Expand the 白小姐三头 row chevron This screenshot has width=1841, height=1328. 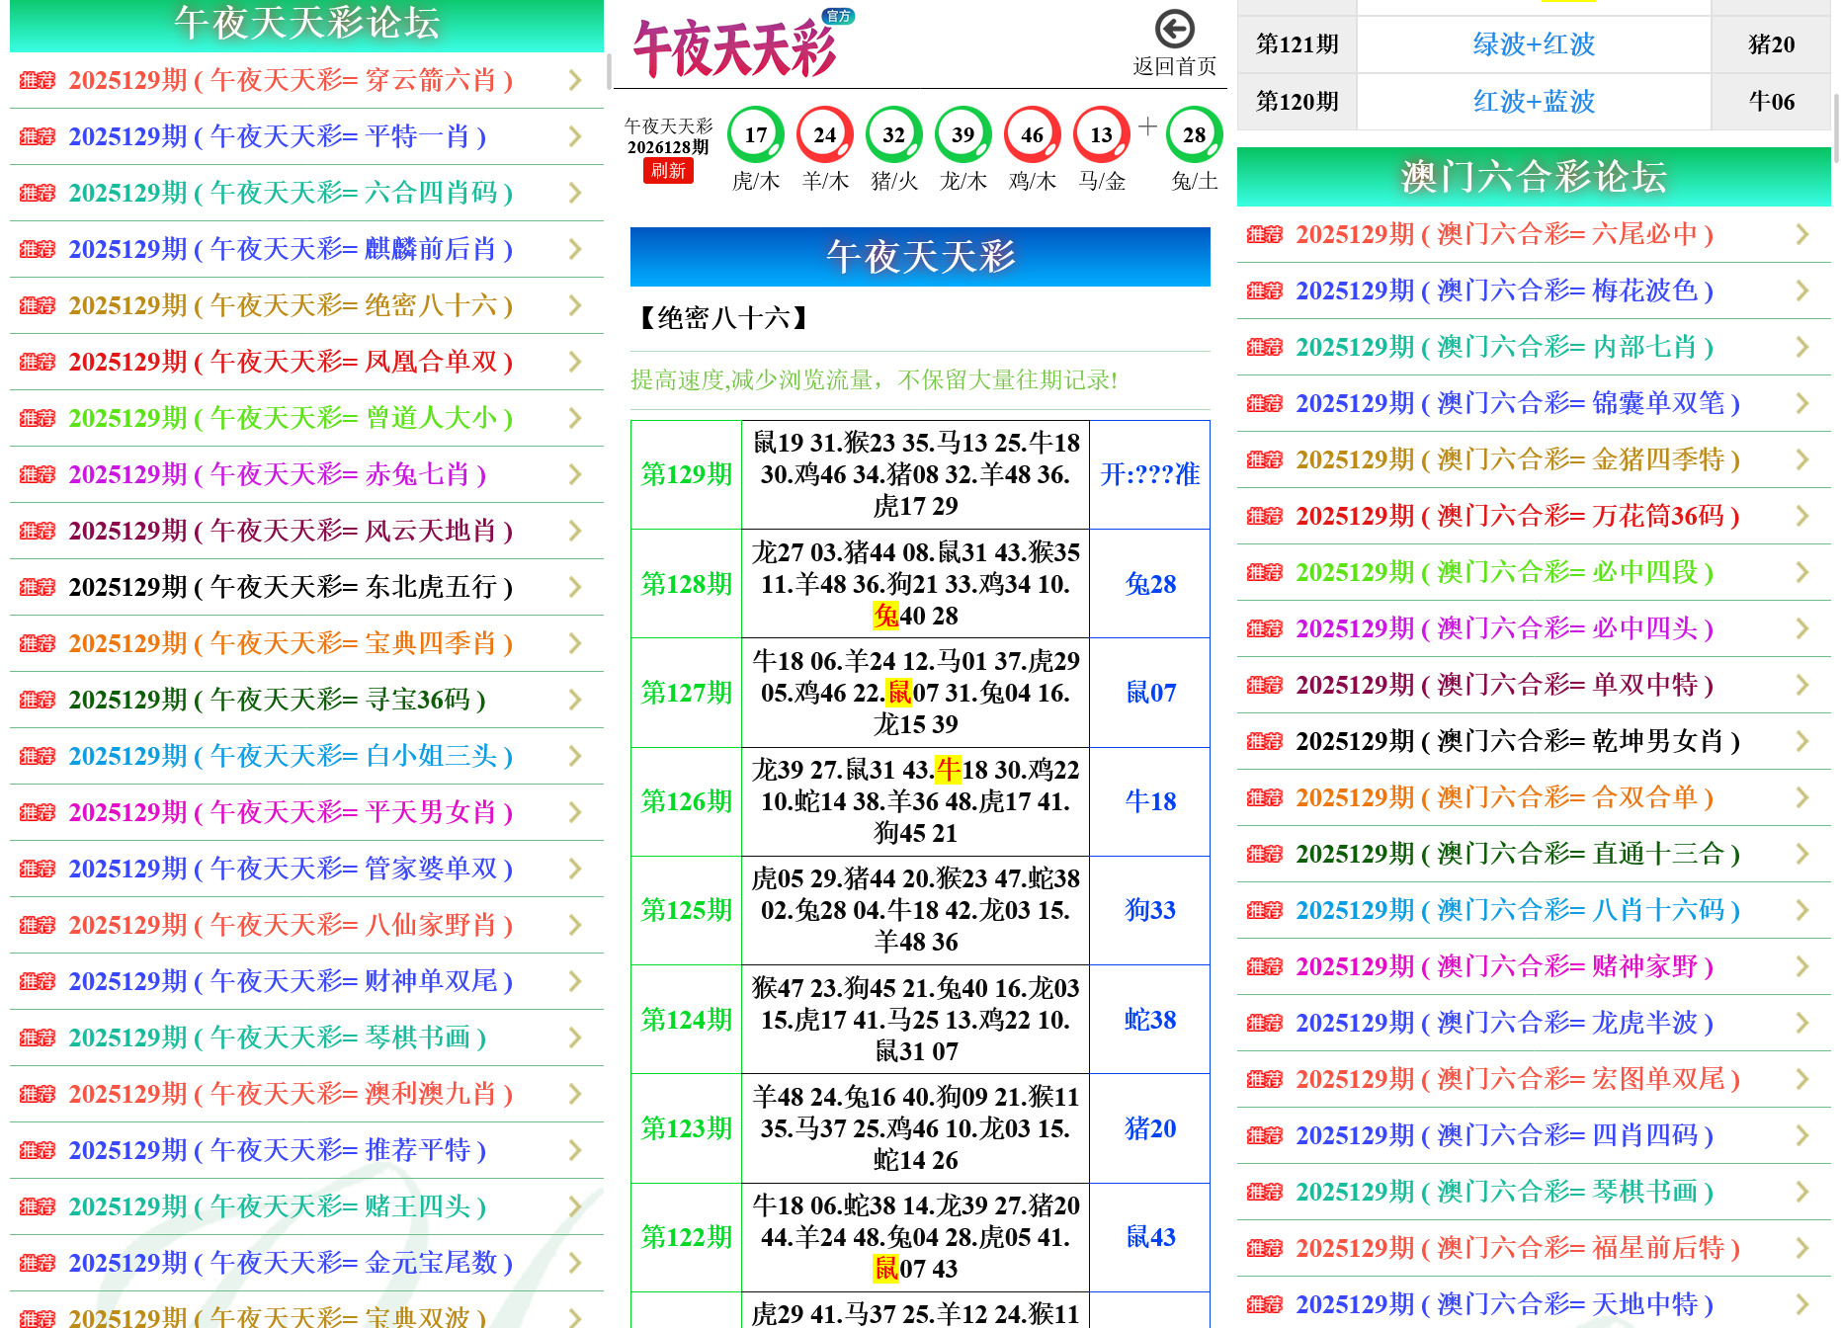575,756
